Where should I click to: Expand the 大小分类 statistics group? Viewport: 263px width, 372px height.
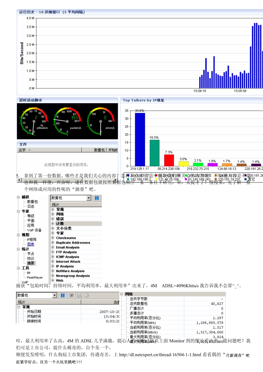(x=53, y=228)
